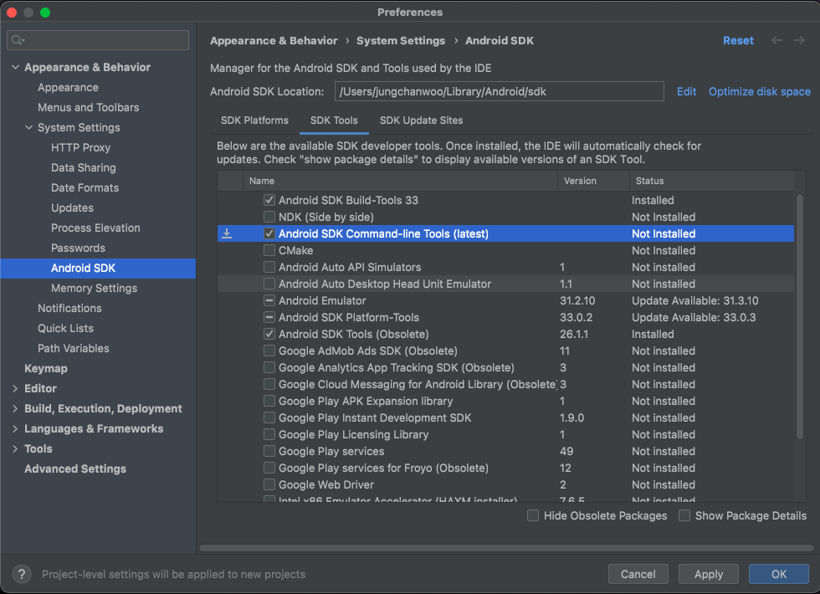Click the search magnifier icon in settings
This screenshot has height=594, width=820.
[x=17, y=40]
